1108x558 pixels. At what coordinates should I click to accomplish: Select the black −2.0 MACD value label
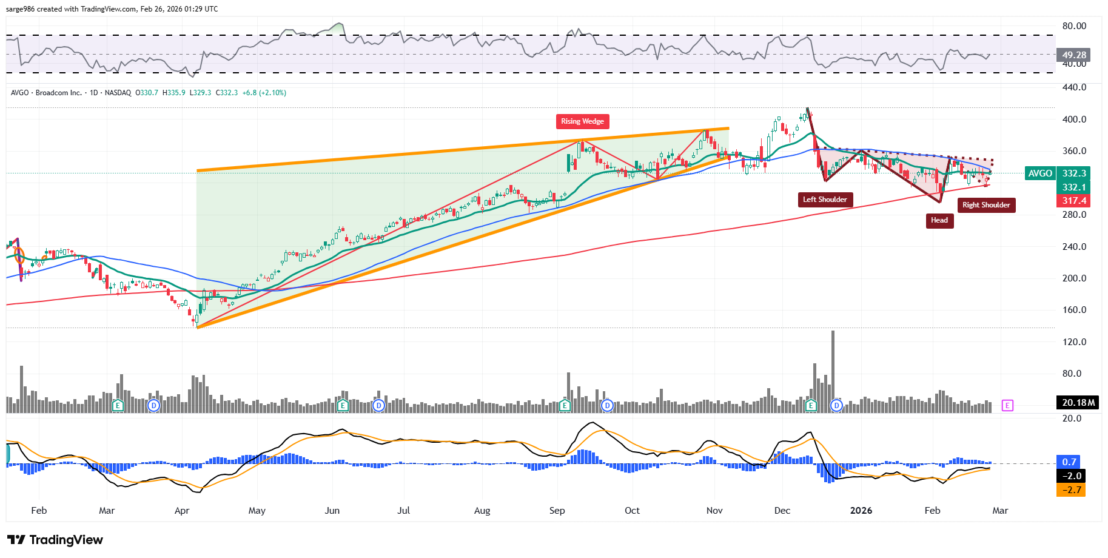tap(1070, 476)
